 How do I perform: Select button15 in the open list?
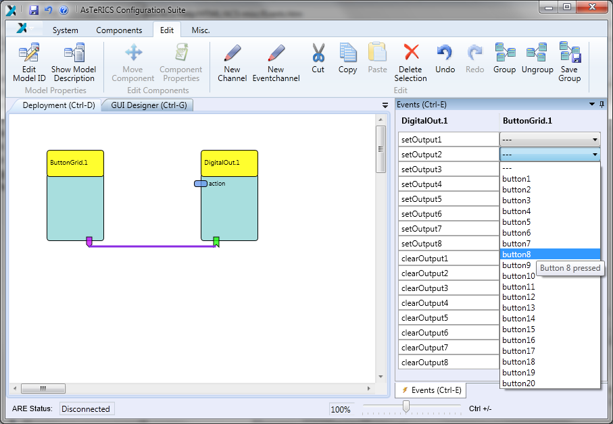tap(519, 329)
